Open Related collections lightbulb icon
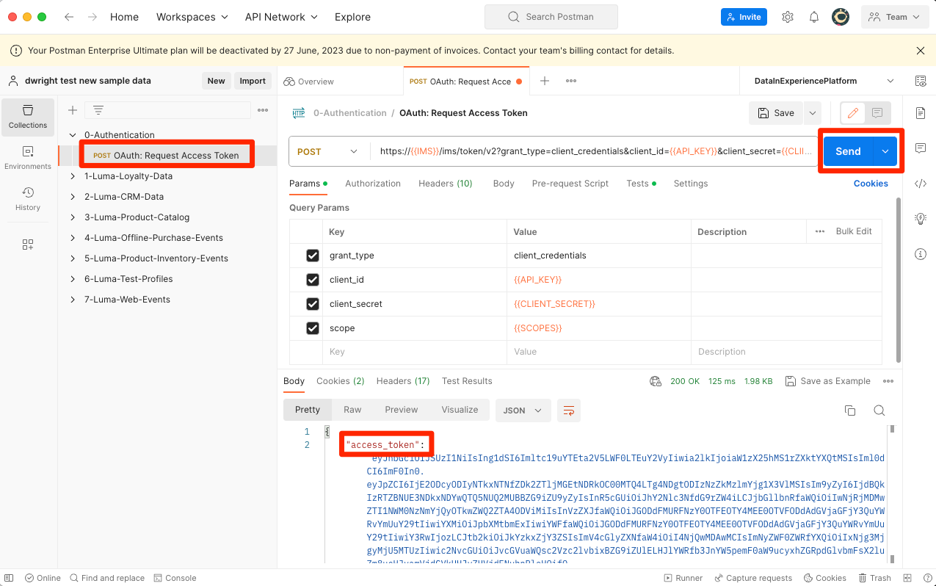The width and height of the screenshot is (936, 586). tap(921, 219)
